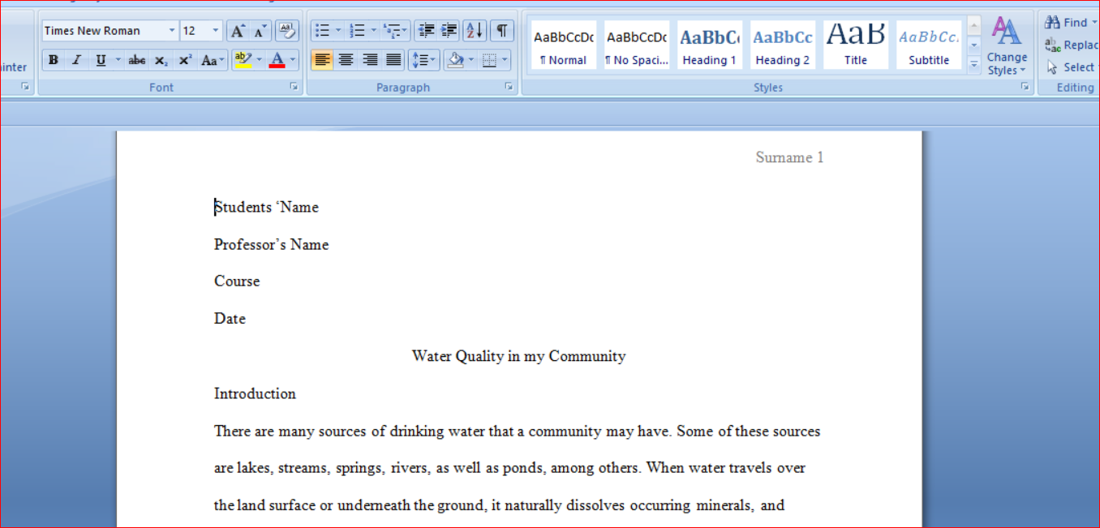
Task: Click the Clear Formatting eraser icon
Action: [286, 31]
